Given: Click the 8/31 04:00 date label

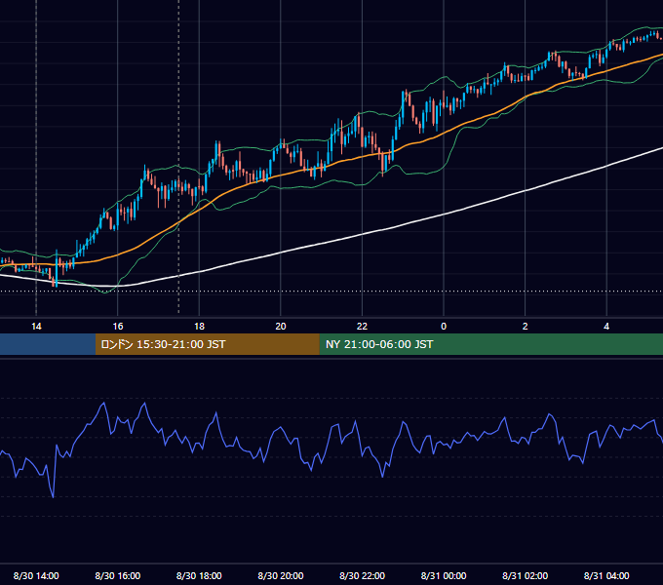Looking at the screenshot, I should pos(606,575).
